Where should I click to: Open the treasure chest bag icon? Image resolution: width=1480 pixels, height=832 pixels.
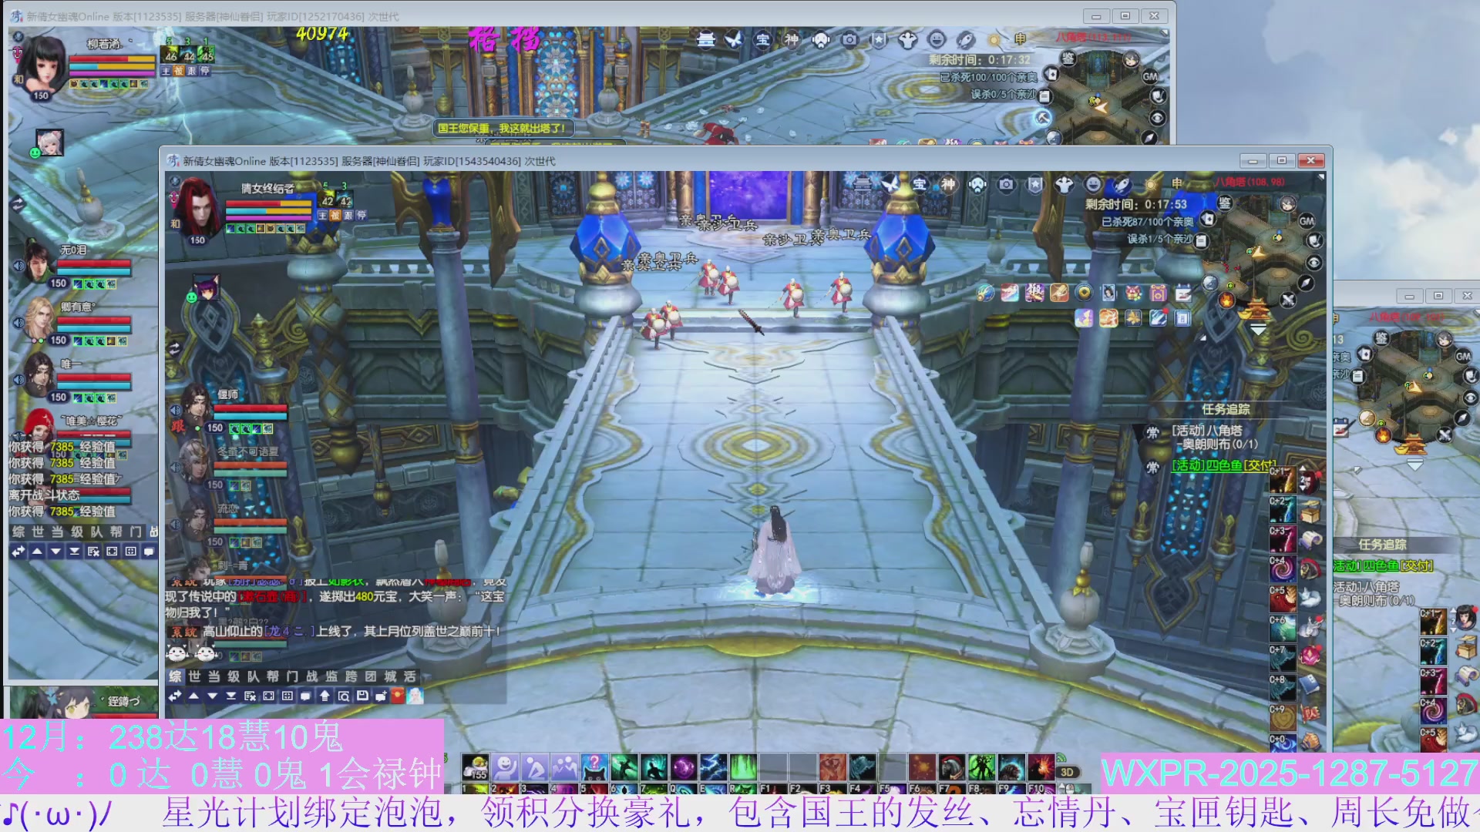[x=1310, y=512]
